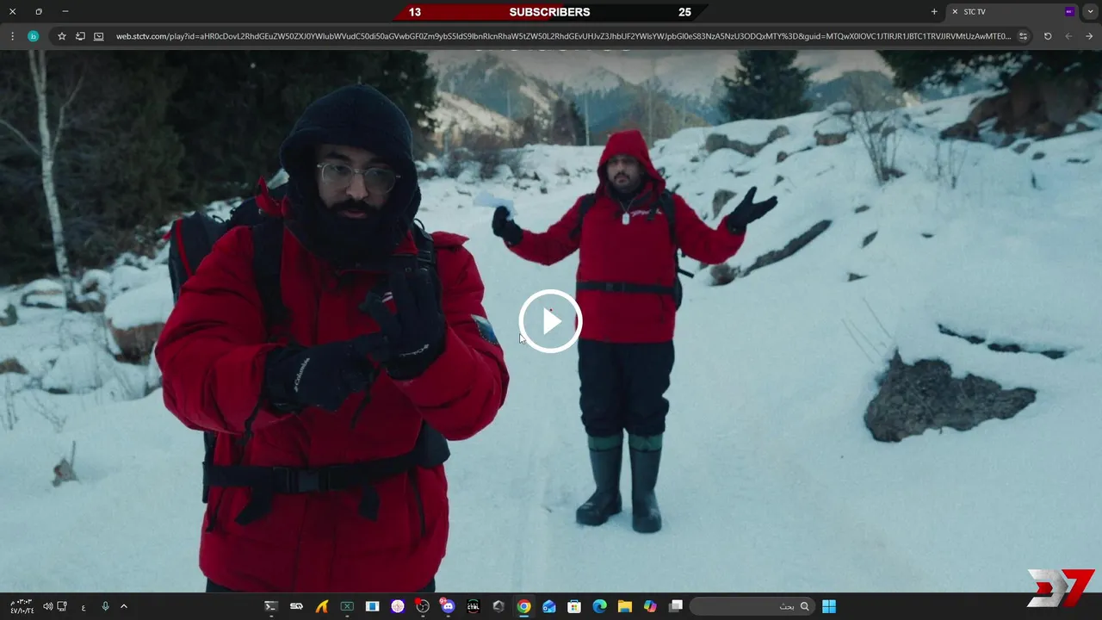This screenshot has height=620, width=1102.
Task: Open the picture-in-picture/cast icon beside the star
Action: click(80, 36)
